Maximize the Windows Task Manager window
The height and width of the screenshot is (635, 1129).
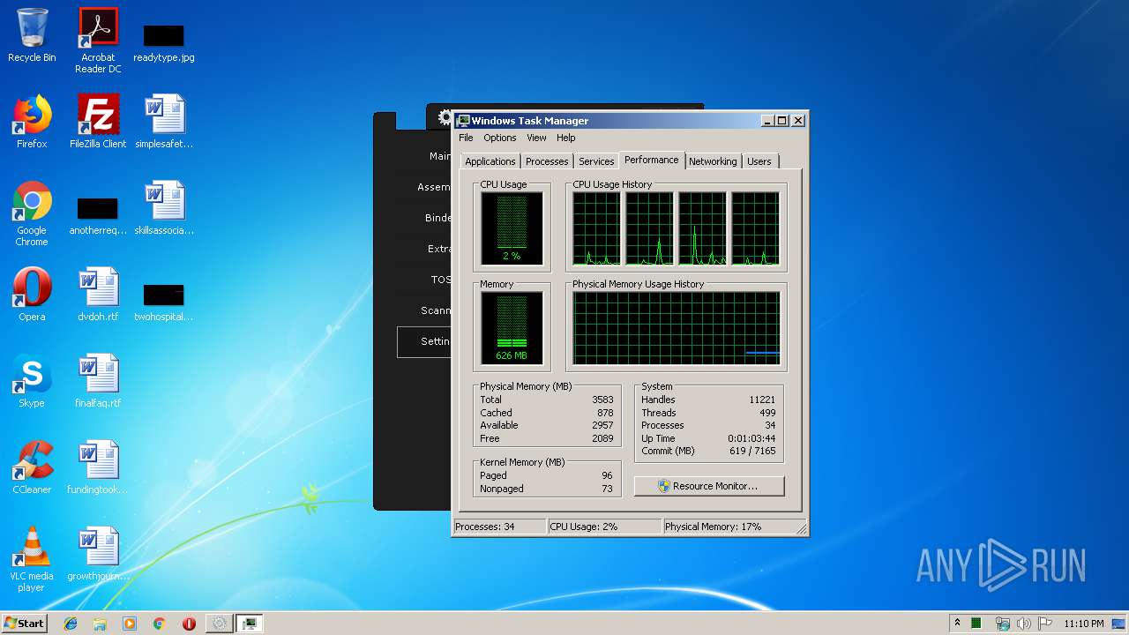point(781,121)
